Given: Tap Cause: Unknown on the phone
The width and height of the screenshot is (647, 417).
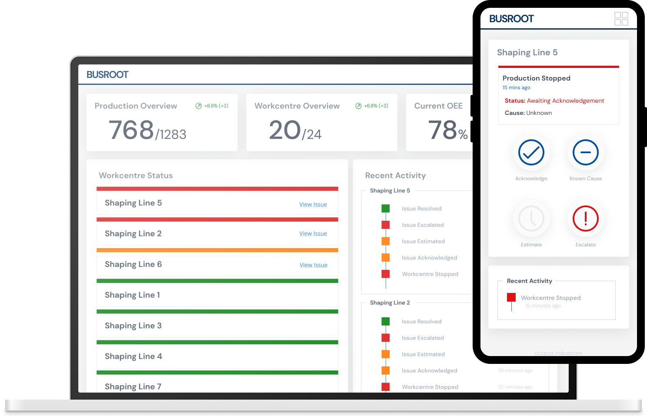Looking at the screenshot, I should 528,113.
